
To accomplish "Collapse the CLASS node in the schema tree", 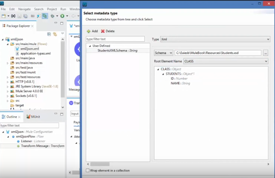I will point(158,69).
